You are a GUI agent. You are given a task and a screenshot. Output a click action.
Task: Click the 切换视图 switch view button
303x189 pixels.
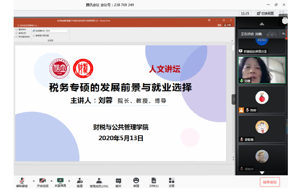pyautogui.click(x=265, y=13)
